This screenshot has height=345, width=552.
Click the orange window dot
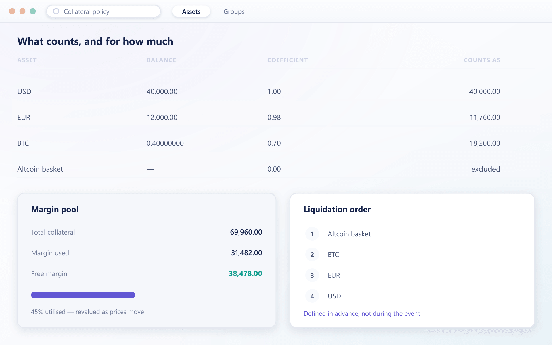pos(22,11)
